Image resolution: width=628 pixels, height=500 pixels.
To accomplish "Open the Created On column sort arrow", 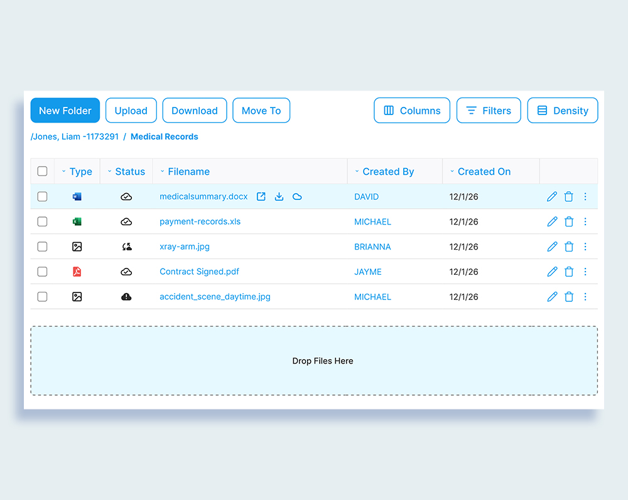I will coord(452,172).
